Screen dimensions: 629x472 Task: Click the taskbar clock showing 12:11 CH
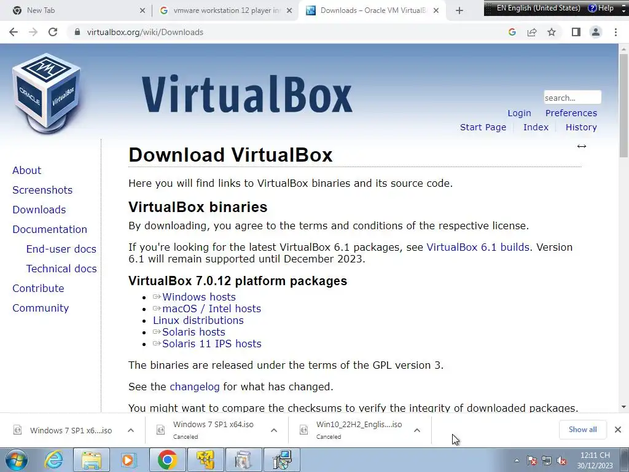pyautogui.click(x=595, y=460)
